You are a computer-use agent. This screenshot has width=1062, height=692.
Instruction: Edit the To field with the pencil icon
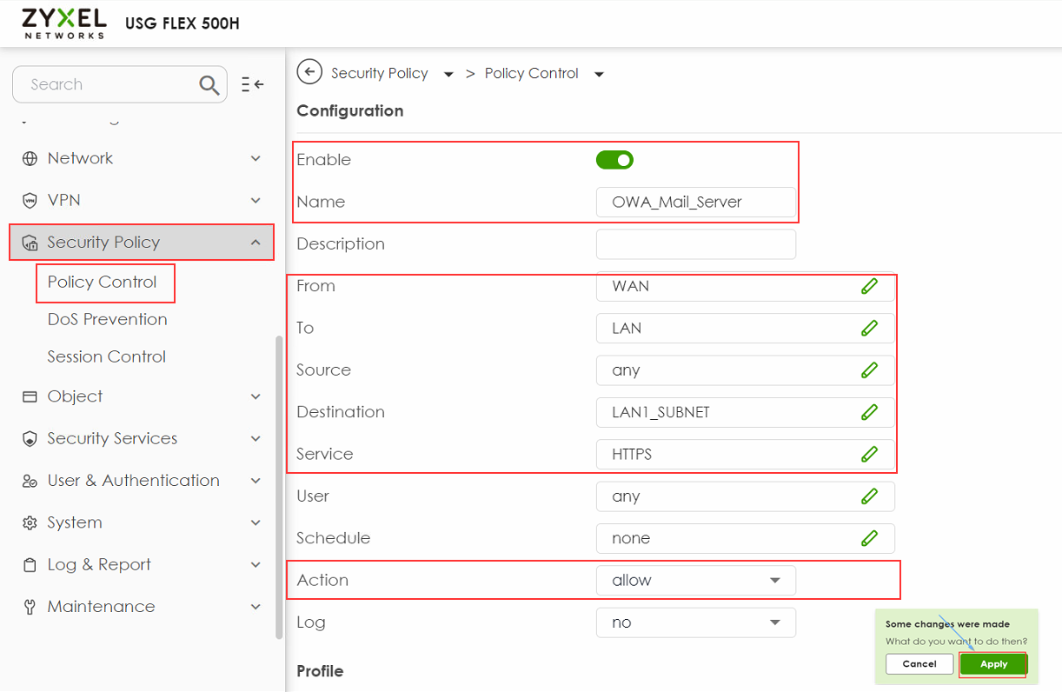pos(870,328)
